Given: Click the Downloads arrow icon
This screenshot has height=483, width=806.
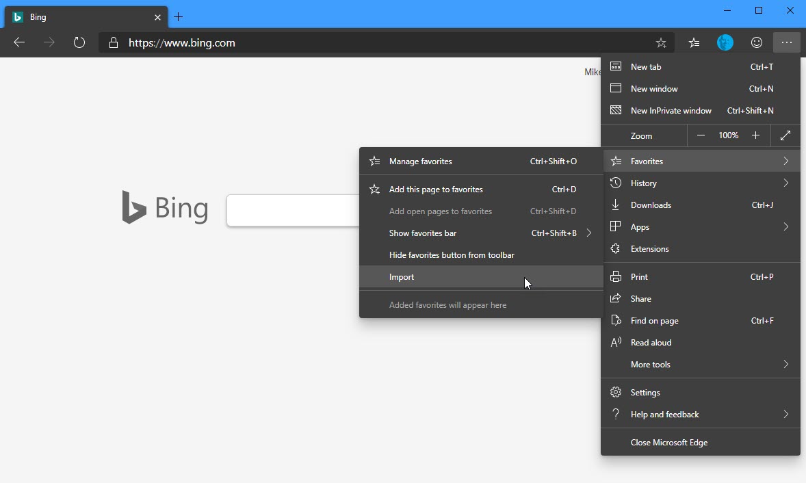Looking at the screenshot, I should pyautogui.click(x=615, y=205).
